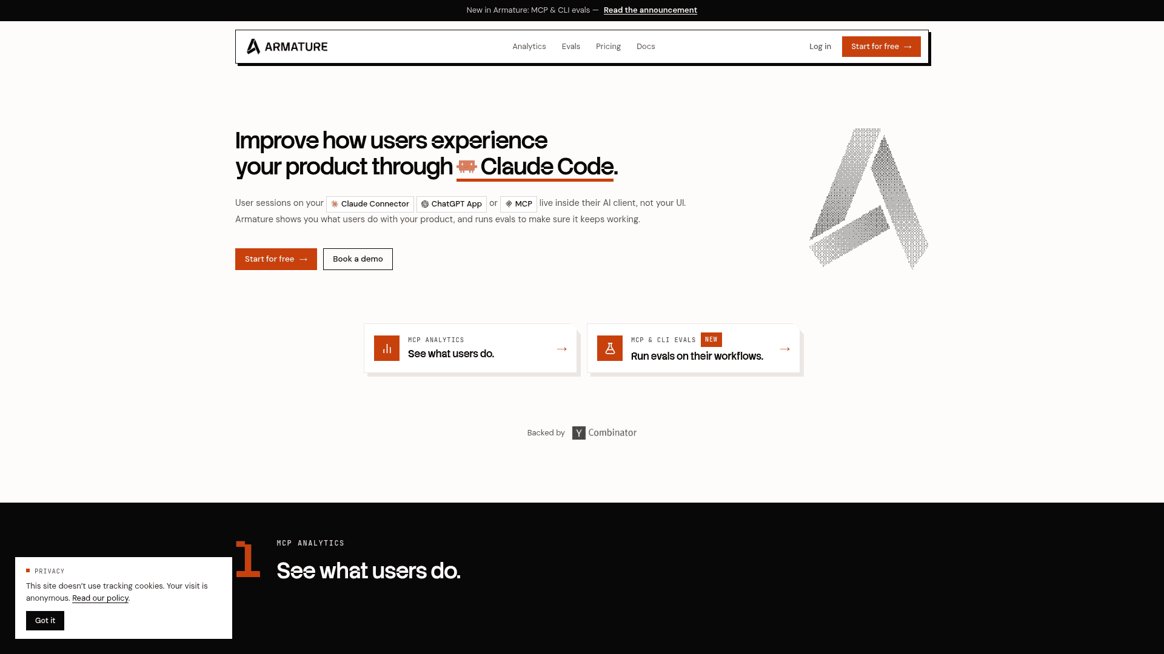This screenshot has width=1164, height=654.
Task: Click the flask icon on MCP & CLI Evals card
Action: point(610,348)
